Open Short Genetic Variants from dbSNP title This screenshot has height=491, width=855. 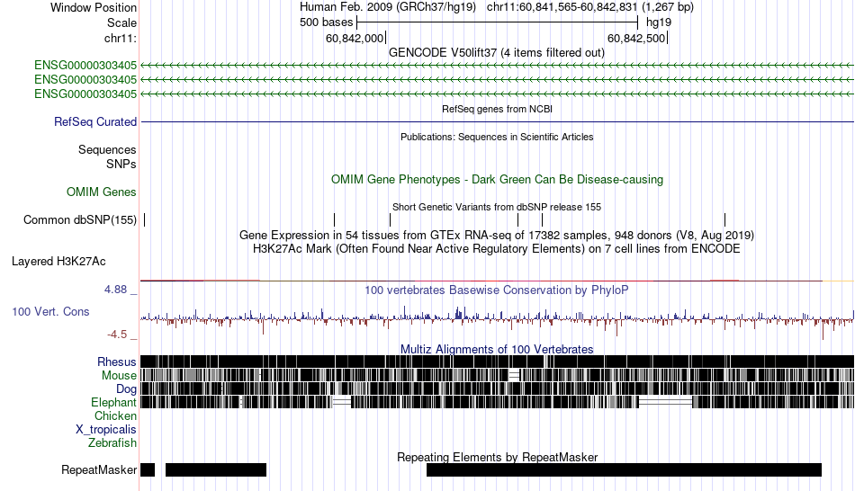(x=497, y=207)
